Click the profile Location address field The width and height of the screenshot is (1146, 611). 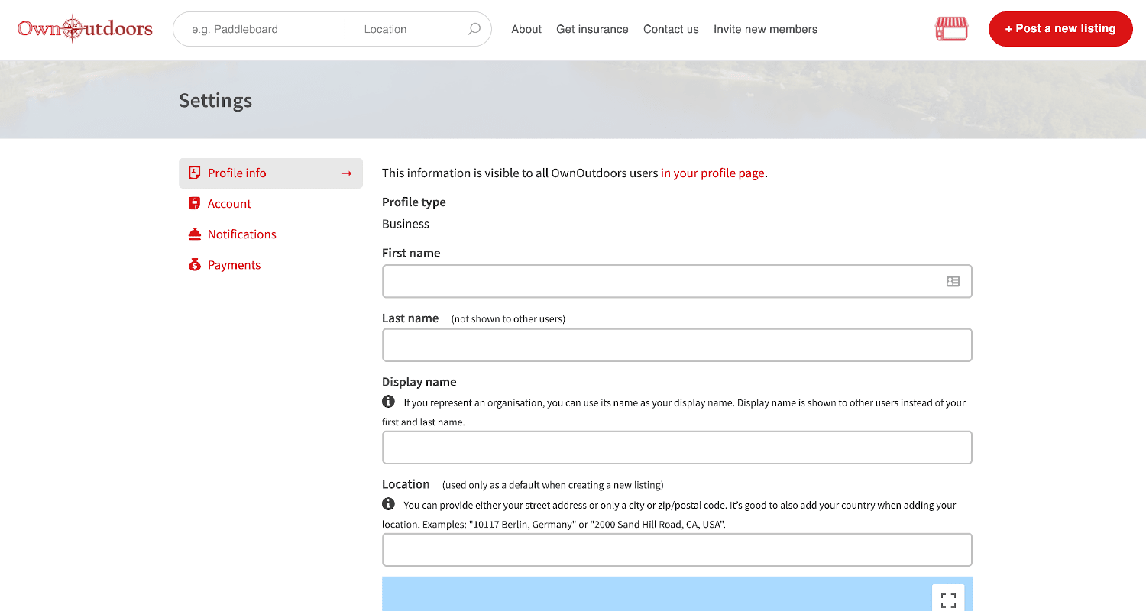[x=677, y=550]
